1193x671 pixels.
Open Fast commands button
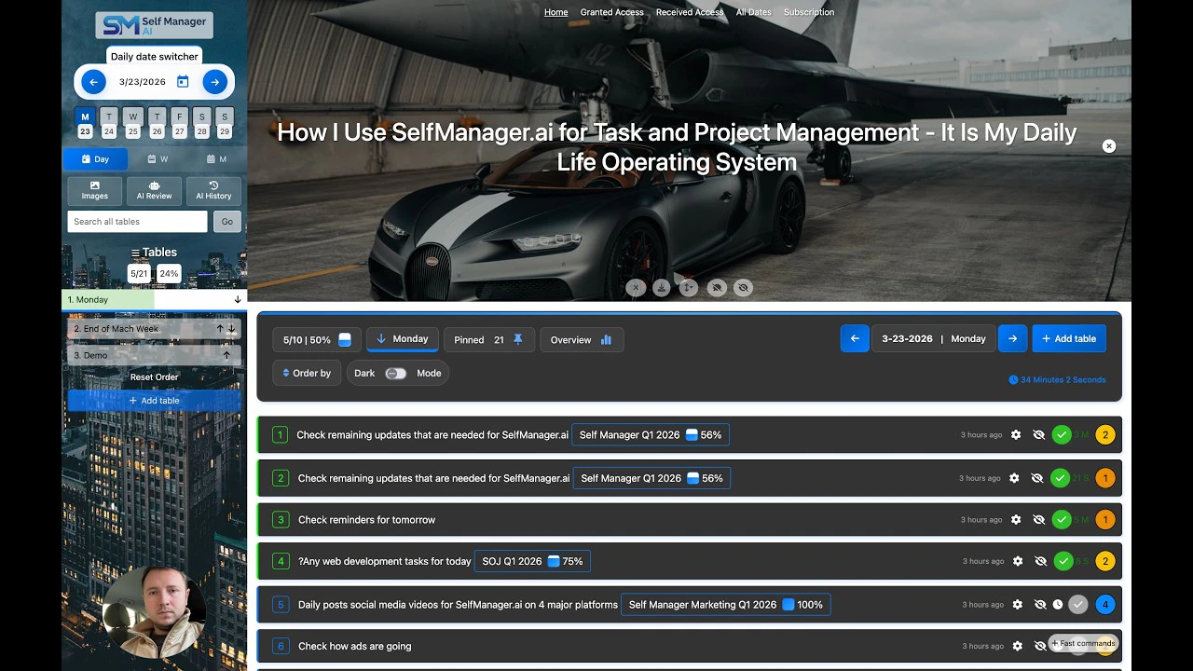pyautogui.click(x=1083, y=643)
